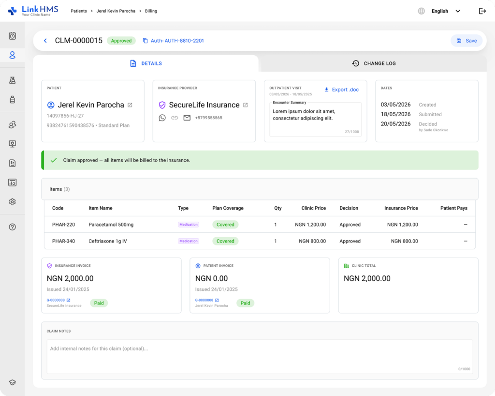
Task: Export the visit as .doc
Action: pos(342,90)
